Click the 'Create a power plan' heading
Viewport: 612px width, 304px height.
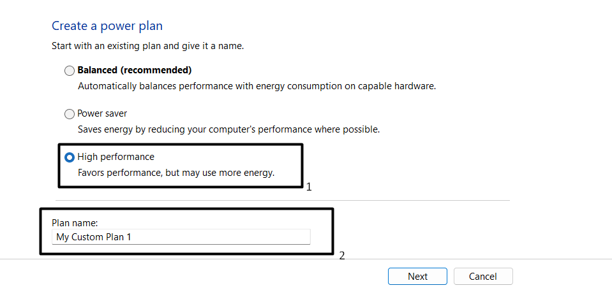tap(107, 26)
